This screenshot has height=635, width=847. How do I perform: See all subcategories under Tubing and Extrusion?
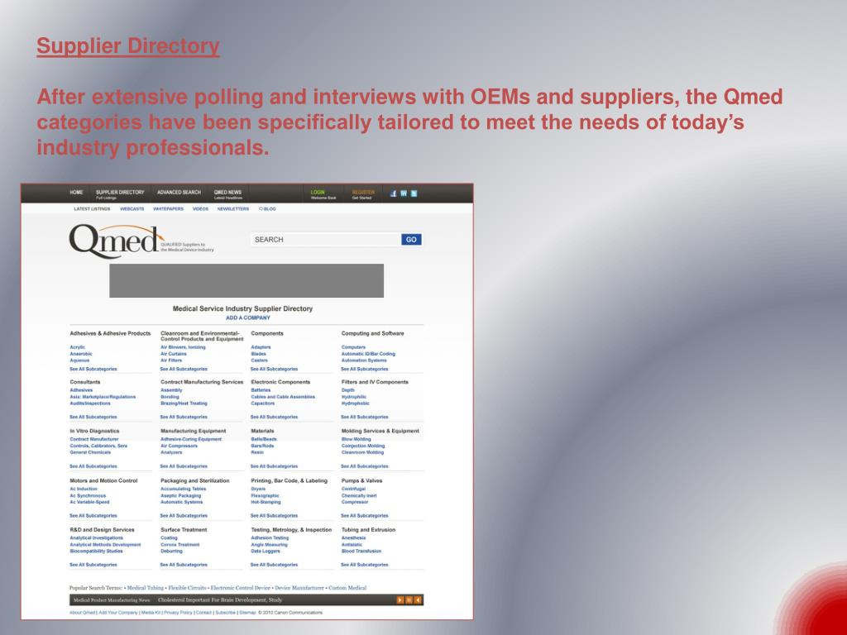pos(365,566)
